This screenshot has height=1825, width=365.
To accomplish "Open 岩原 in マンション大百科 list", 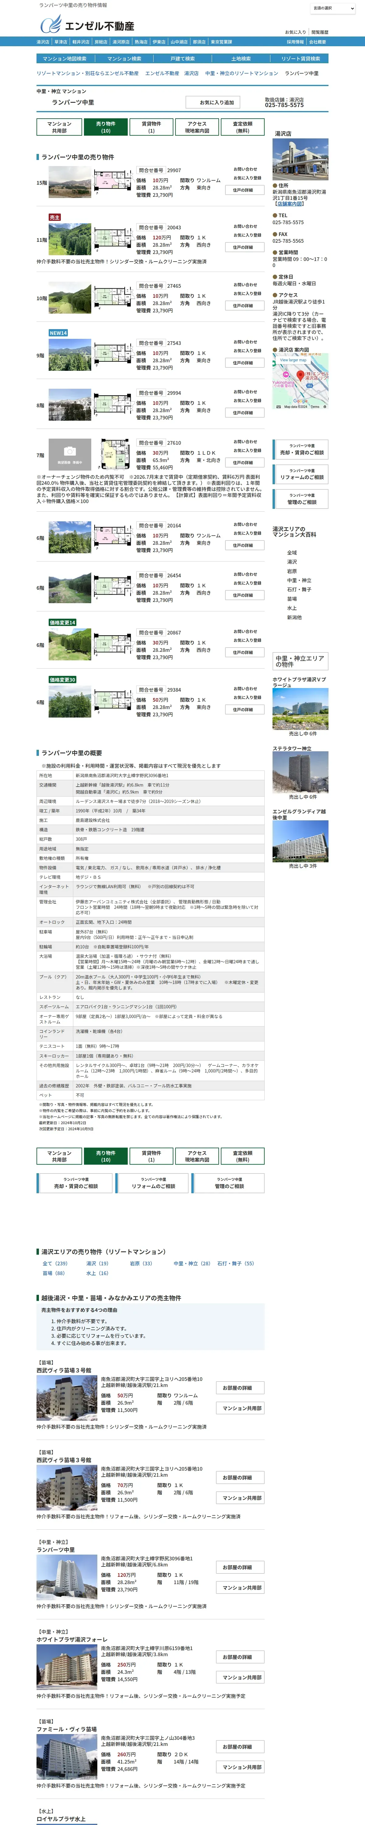I will tap(292, 571).
